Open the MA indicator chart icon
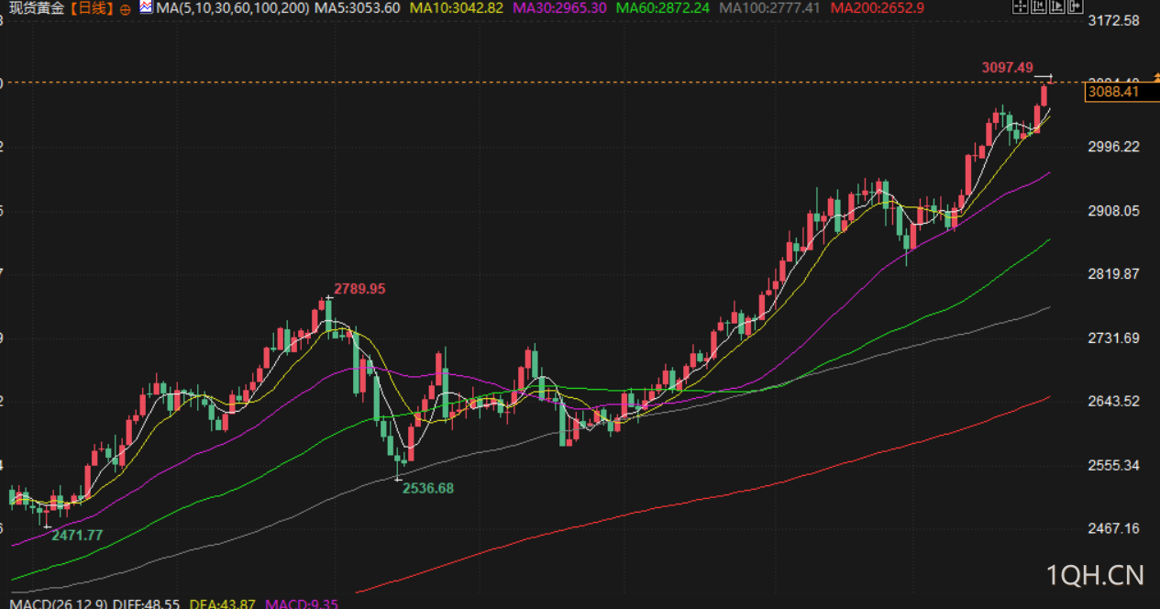This screenshot has height=609, width=1160. coord(146,7)
